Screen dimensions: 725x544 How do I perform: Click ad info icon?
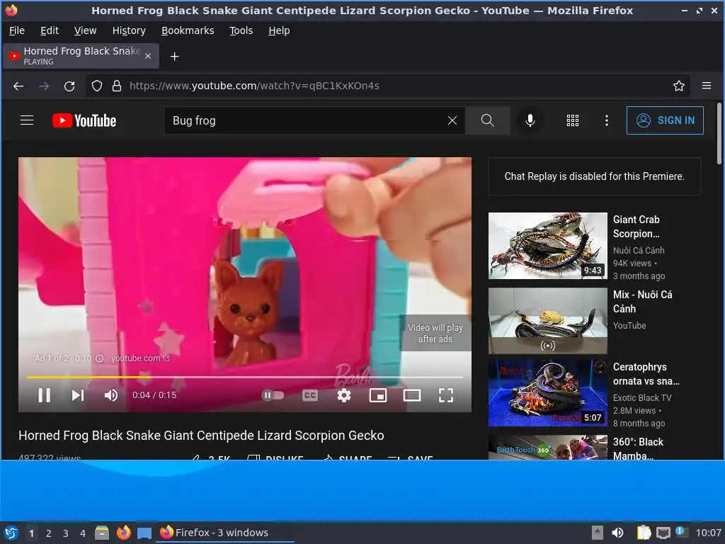point(99,358)
